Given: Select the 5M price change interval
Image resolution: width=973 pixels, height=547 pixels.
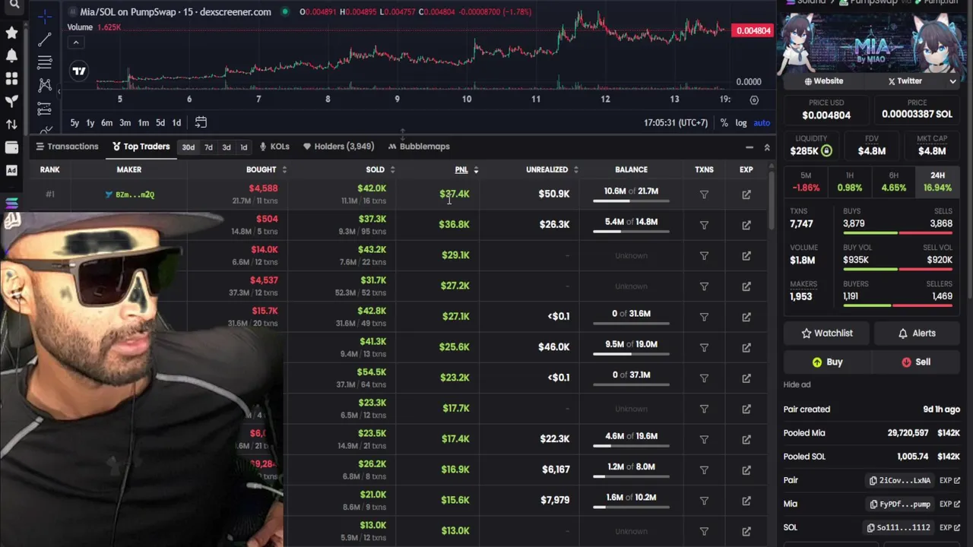Looking at the screenshot, I should [806, 182].
